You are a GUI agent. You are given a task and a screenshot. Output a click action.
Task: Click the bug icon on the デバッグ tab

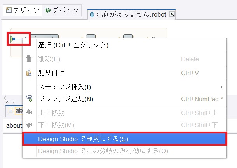tap(48, 10)
